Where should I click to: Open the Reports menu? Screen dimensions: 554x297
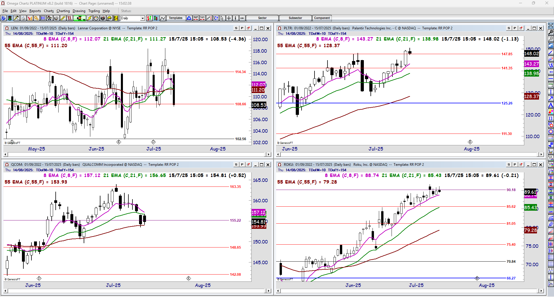click(x=35, y=11)
